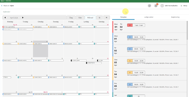Select the Timeplan tab

pyautogui.click(x=123, y=17)
